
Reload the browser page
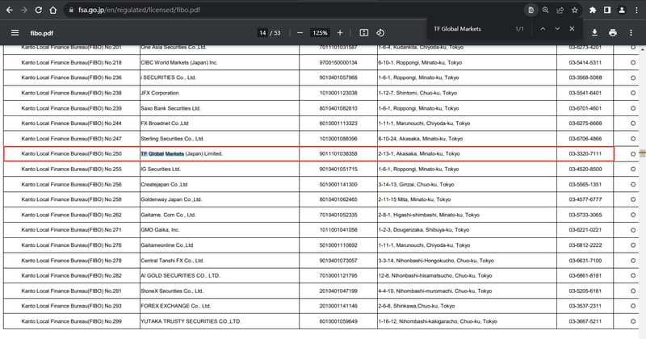[38, 10]
